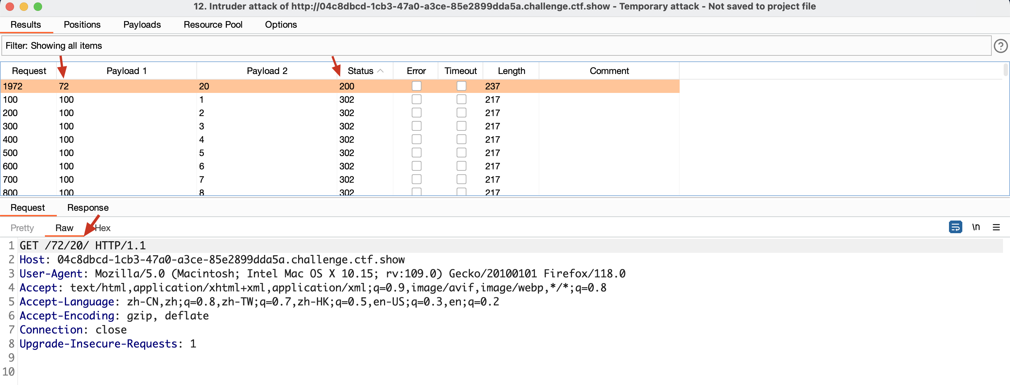The width and height of the screenshot is (1010, 385).
Task: Select the row for request 200
Action: (340, 113)
